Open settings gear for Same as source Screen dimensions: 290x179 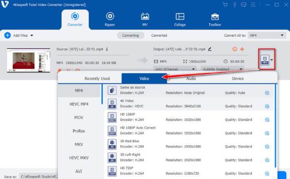click(267, 93)
